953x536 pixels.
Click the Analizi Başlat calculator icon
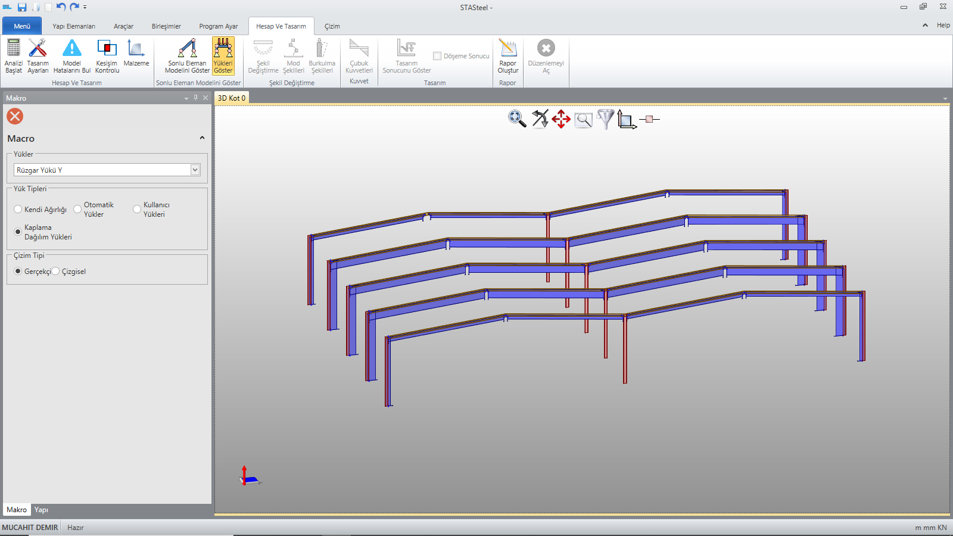point(13,49)
